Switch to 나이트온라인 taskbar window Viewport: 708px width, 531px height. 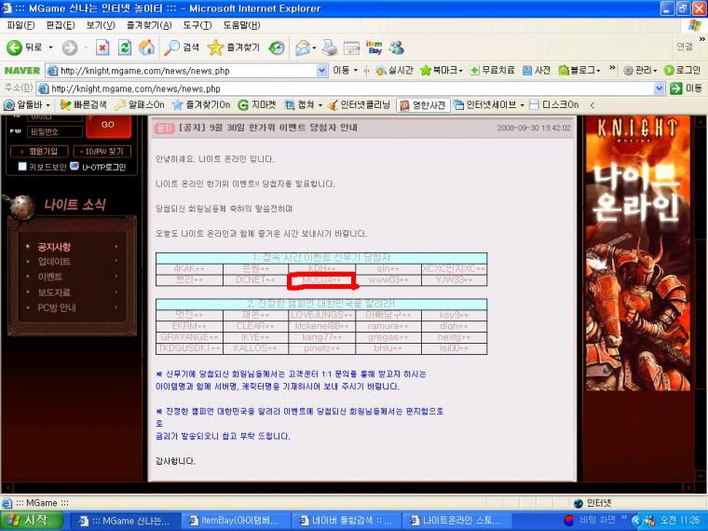(x=456, y=521)
